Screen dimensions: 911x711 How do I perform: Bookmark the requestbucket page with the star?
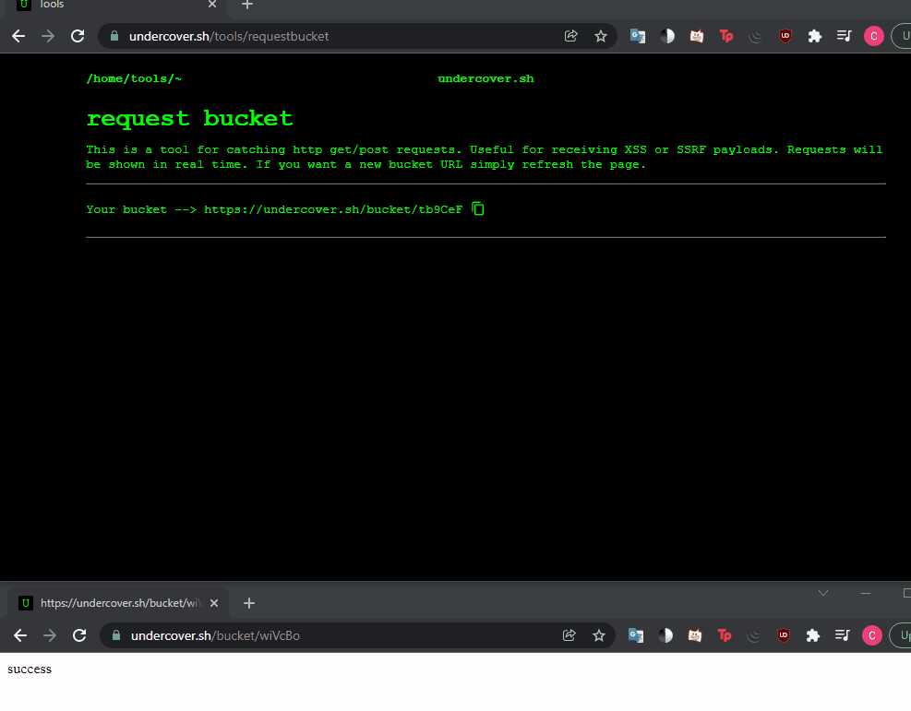pos(601,36)
